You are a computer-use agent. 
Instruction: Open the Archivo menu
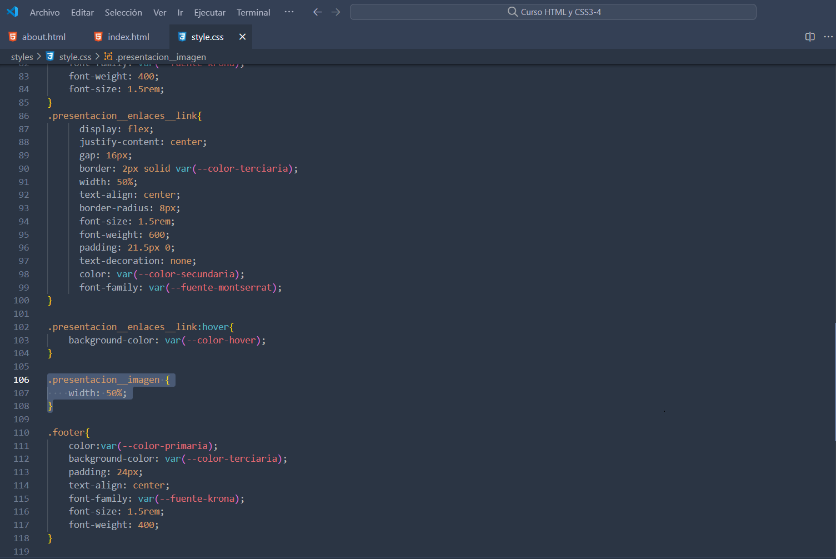tap(44, 12)
